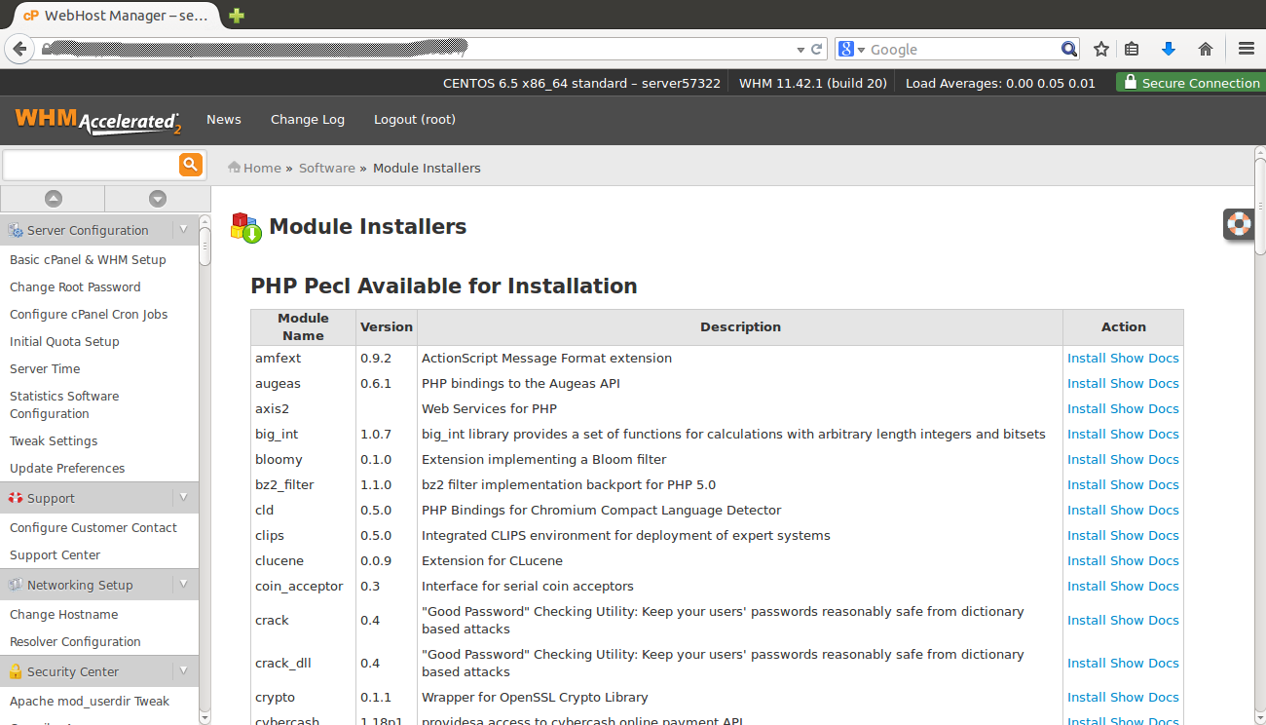The height and width of the screenshot is (725, 1266).
Task: Click the Security Center padlock icon
Action: tap(16, 671)
